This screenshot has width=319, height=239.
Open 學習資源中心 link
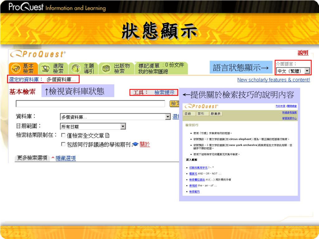289,118
